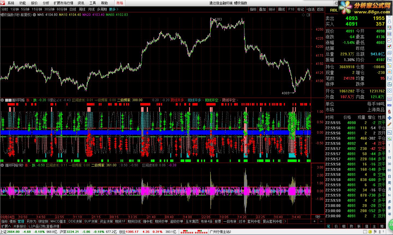393x235 pixels.
Task: Click the line trend chart sidebar icon
Action: coord(389,40)
